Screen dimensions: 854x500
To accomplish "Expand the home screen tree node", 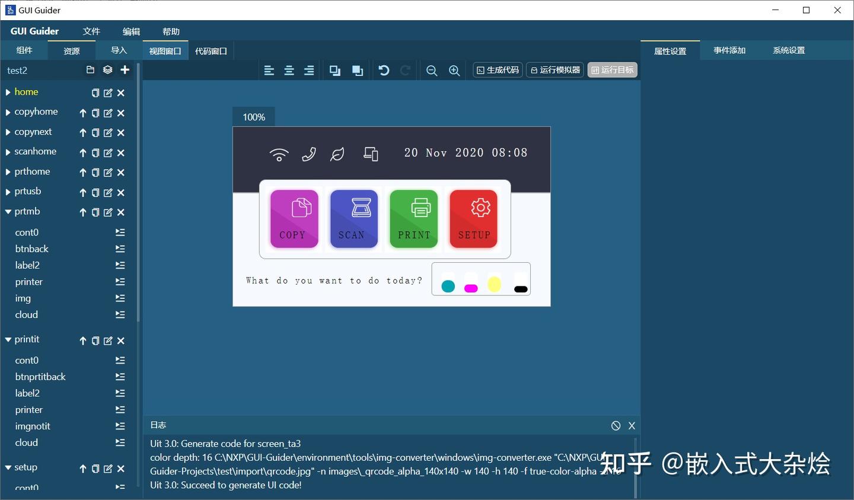I will click(x=8, y=92).
